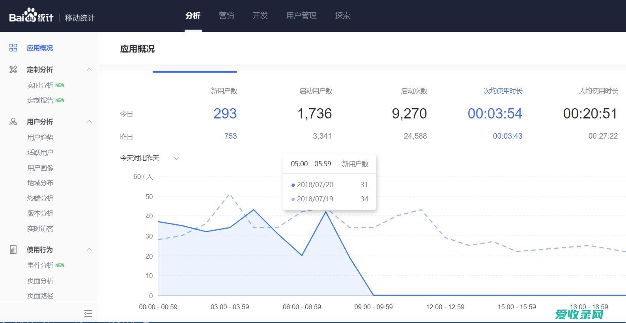Screen dimensions: 626x323
Task: Click today's session duration 00:03:54
Action: tap(495, 114)
